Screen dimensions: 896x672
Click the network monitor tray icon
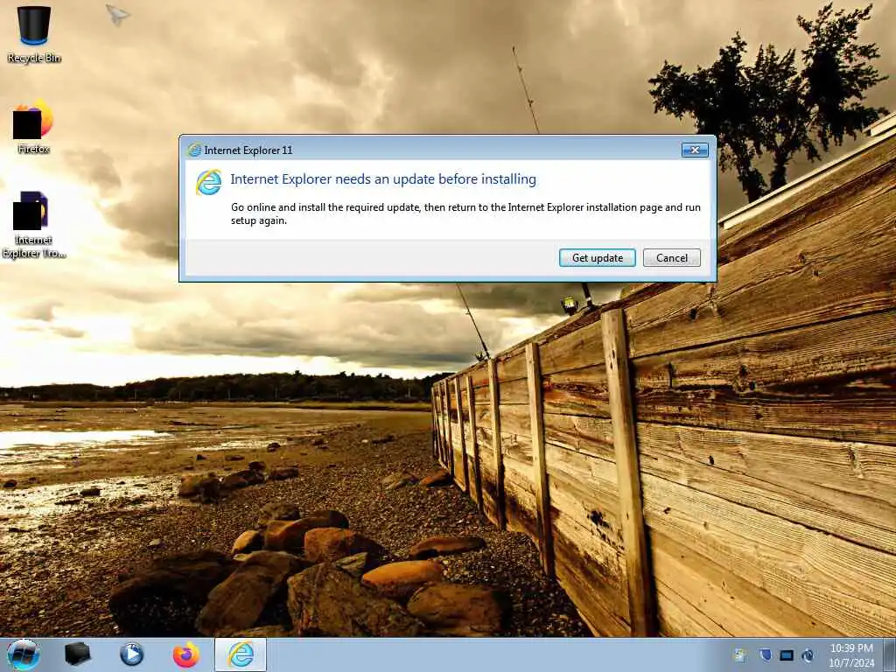tap(787, 654)
